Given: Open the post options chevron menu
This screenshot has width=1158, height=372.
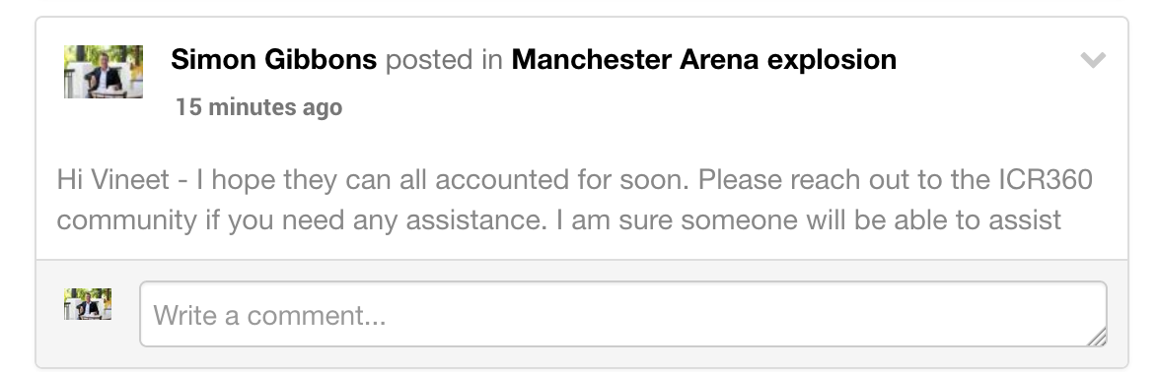Looking at the screenshot, I should [1092, 60].
